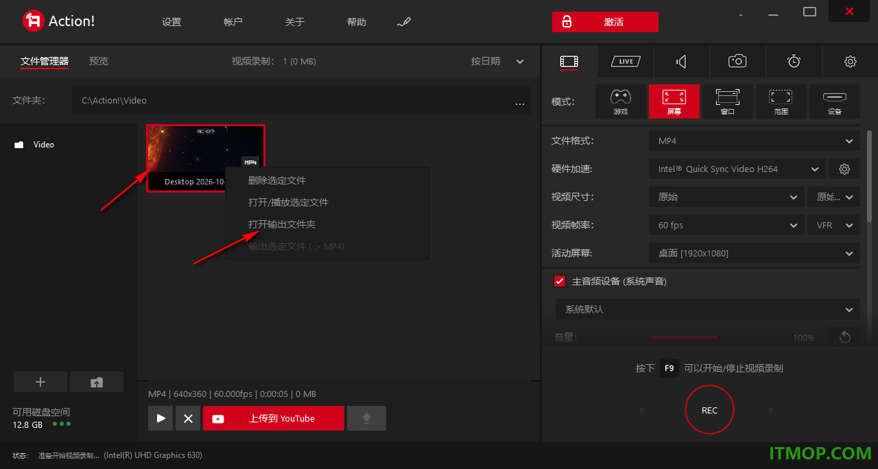This screenshot has height=469, width=878.
Task: Click the Intel(R) UHD Graphics 630 status text
Action: pos(153,455)
